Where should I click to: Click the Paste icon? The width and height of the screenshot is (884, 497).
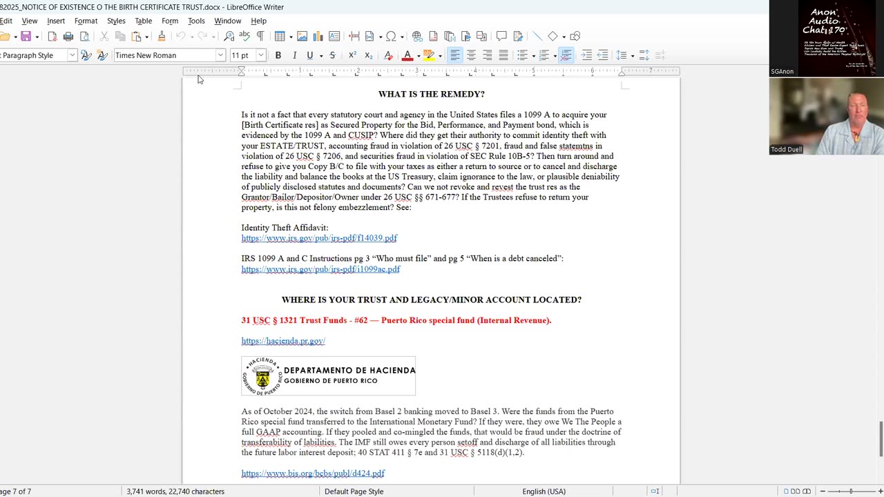[136, 37]
